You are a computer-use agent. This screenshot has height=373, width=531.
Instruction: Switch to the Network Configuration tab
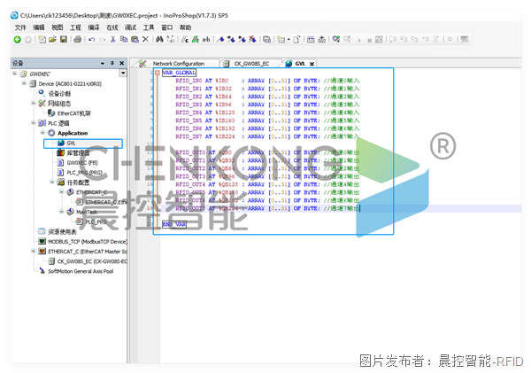(178, 64)
